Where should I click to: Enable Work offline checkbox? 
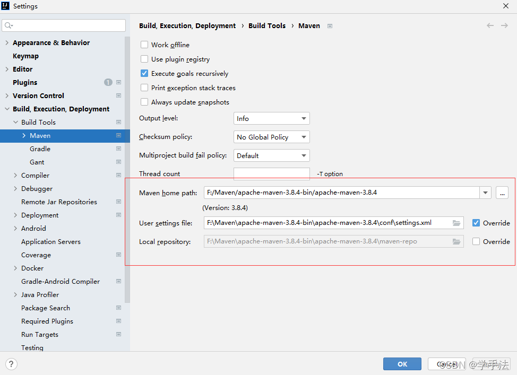tap(144, 45)
